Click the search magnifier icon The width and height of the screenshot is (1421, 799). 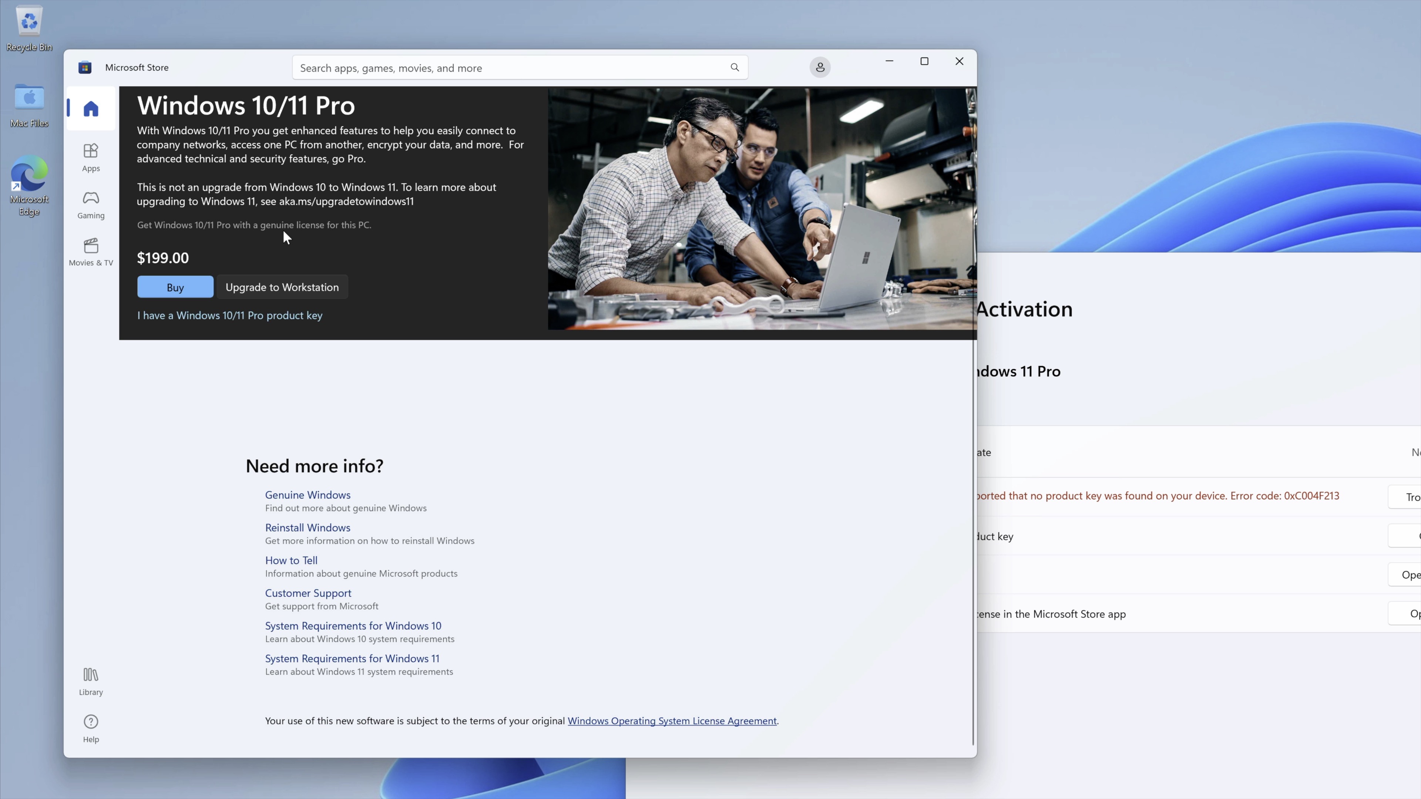point(735,67)
